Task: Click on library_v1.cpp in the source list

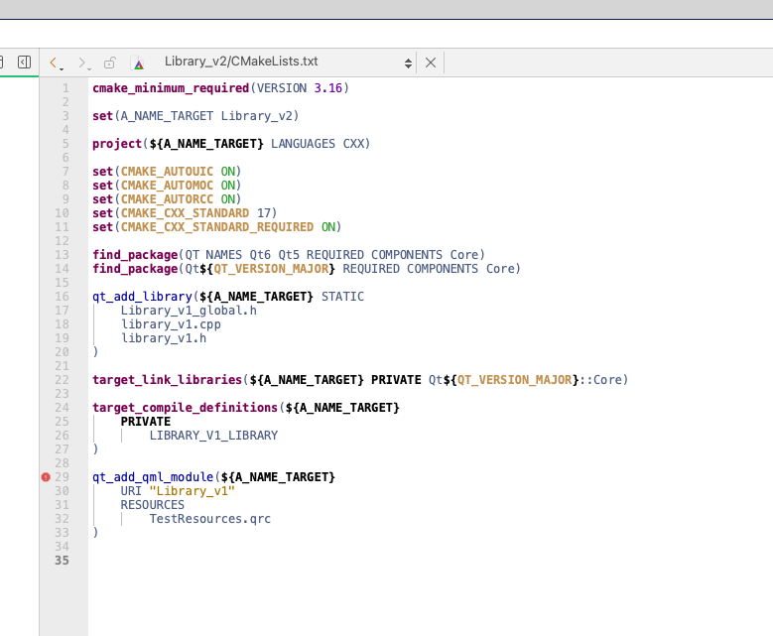Action: click(171, 324)
